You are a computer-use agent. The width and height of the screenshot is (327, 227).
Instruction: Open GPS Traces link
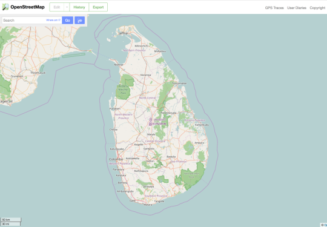point(274,8)
